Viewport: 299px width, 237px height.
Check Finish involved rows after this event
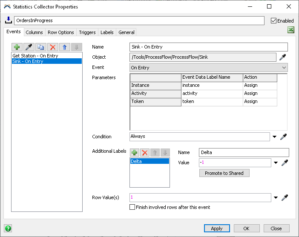pyautogui.click(x=132, y=207)
